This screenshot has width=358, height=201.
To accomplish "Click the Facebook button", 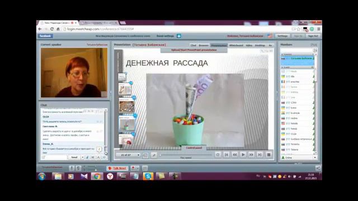I will point(45,36).
